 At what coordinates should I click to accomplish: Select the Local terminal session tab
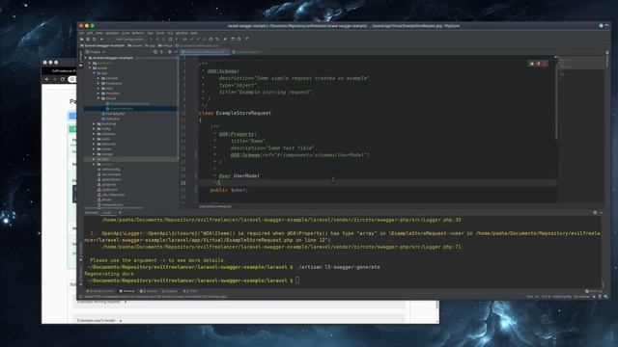(106, 212)
